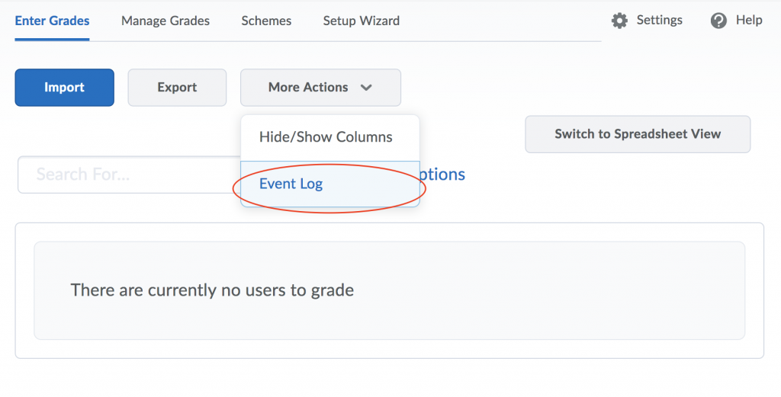Open the Manage Grades tab
This screenshot has height=397, width=781.
[166, 21]
